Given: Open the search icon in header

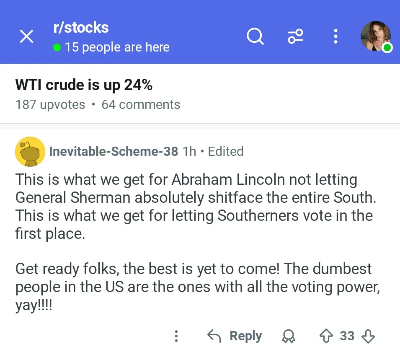Looking at the screenshot, I should coord(255,37).
